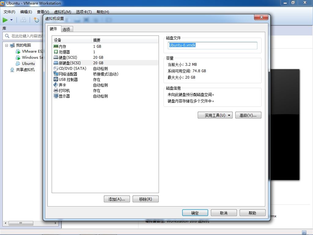Click the USB controller icon
Image resolution: width=313 pixels, height=235 pixels.
[56, 79]
